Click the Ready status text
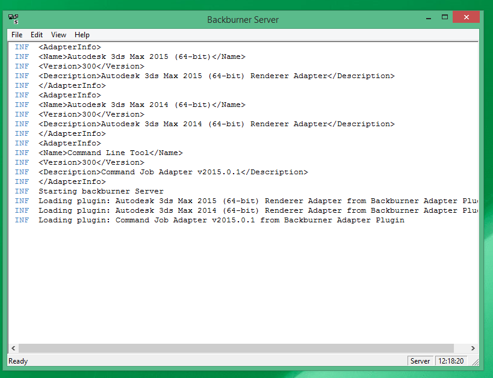Image resolution: width=493 pixels, height=378 pixels. pyautogui.click(x=18, y=361)
